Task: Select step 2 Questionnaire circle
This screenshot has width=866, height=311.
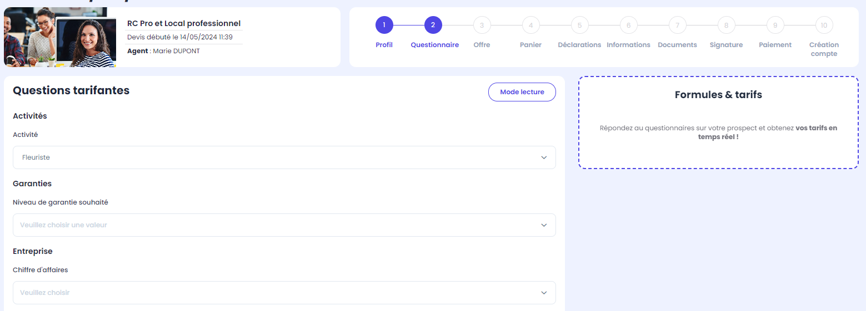Action: click(433, 25)
